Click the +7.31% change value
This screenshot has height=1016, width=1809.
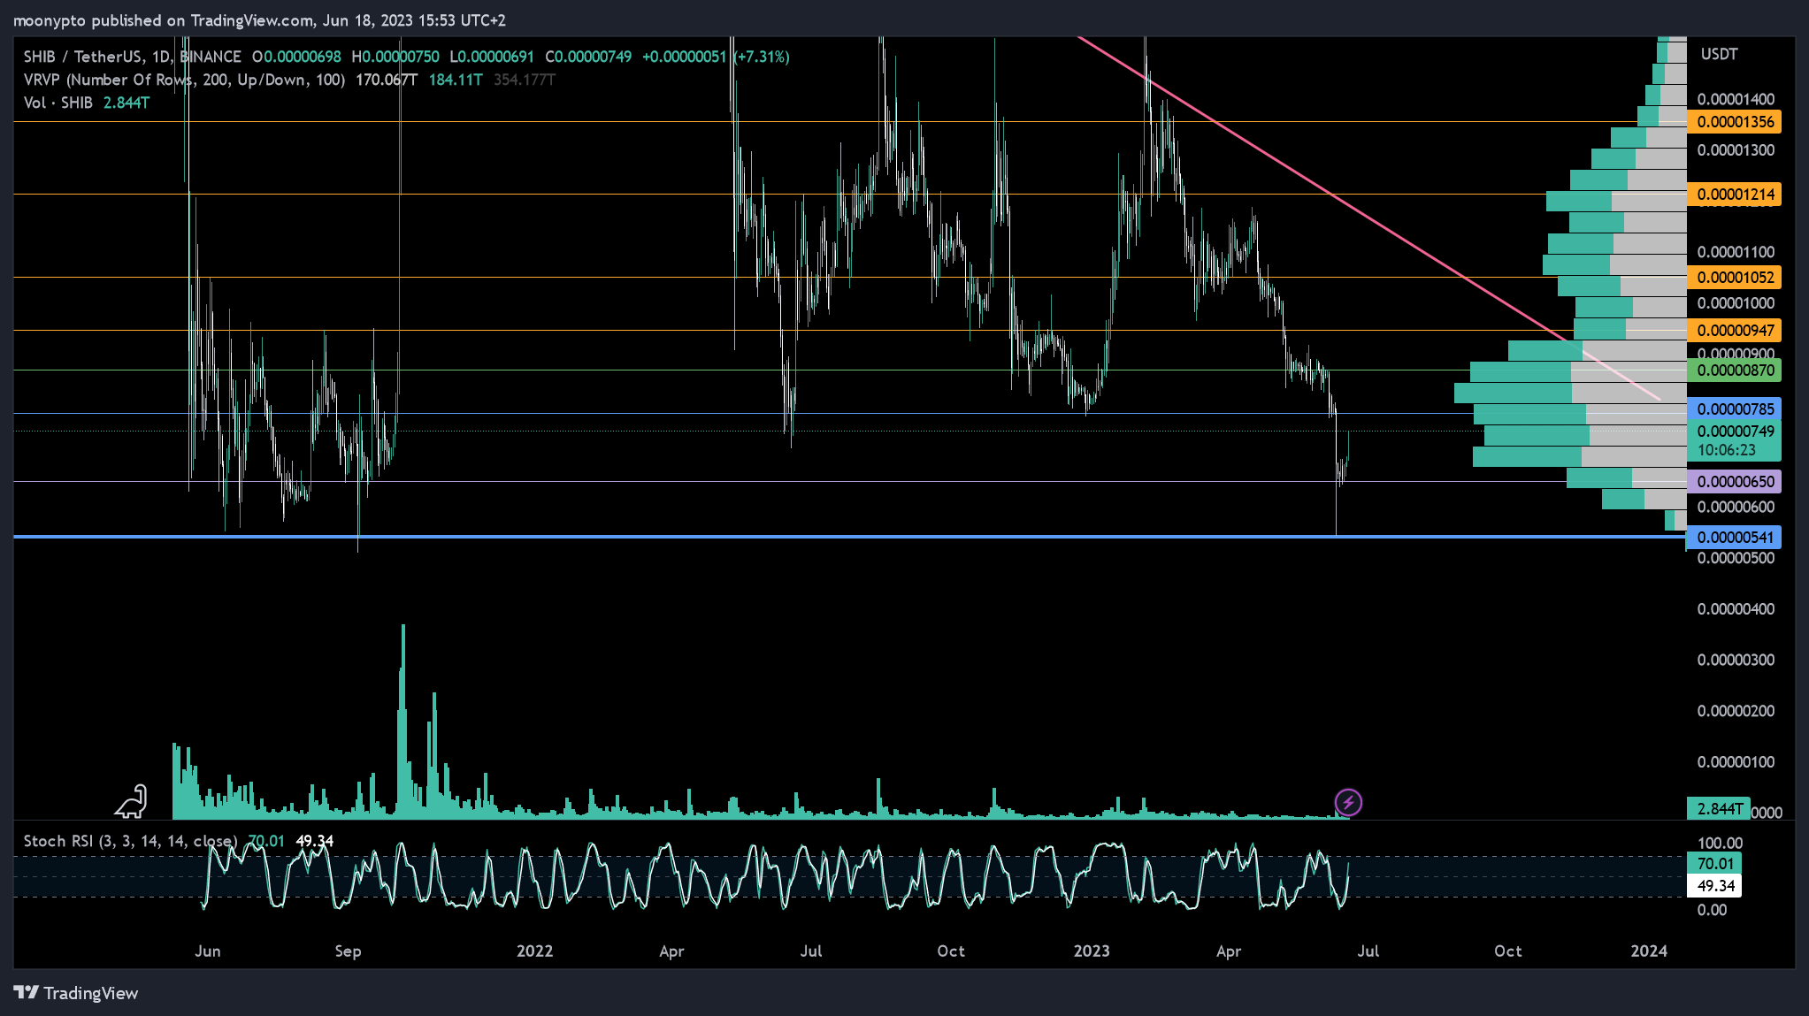(763, 57)
